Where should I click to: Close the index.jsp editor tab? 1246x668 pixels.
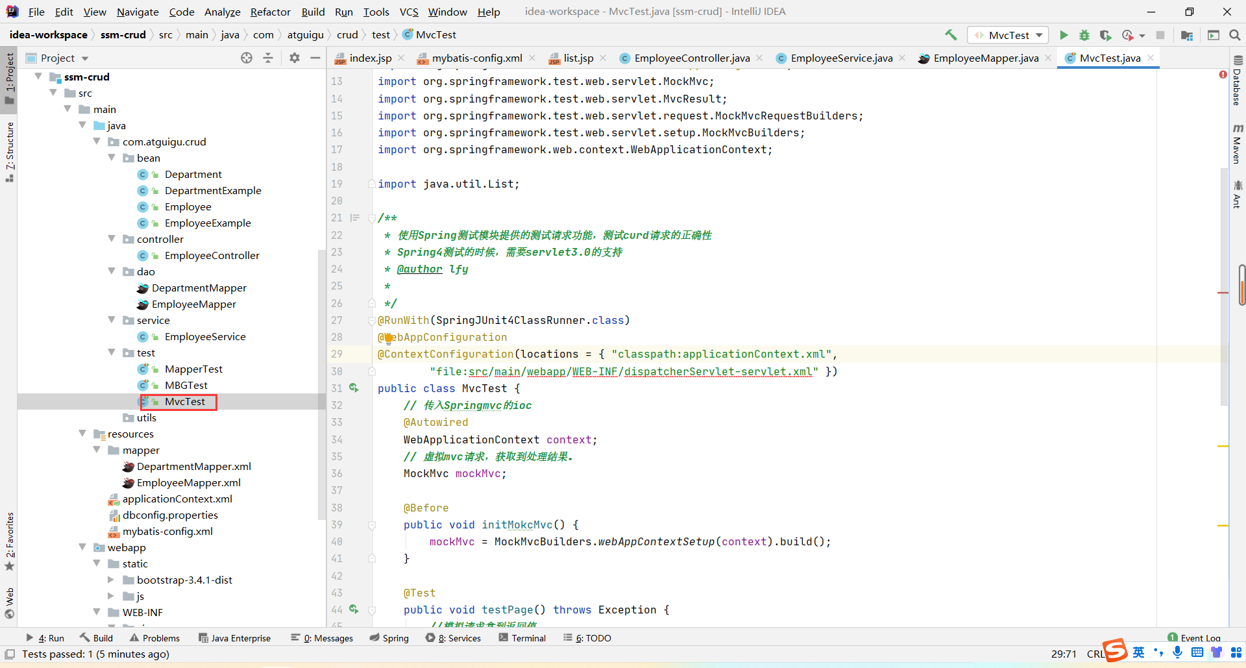click(x=401, y=58)
